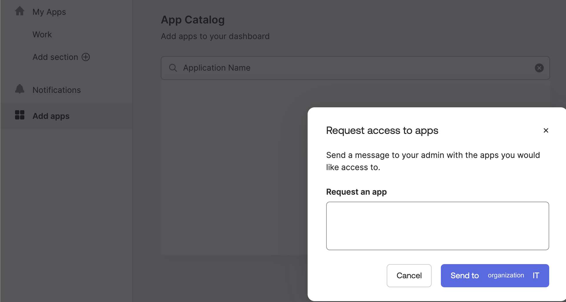Viewport: 566px width, 302px height.
Task: Click Notifications in the sidebar
Action: point(57,90)
